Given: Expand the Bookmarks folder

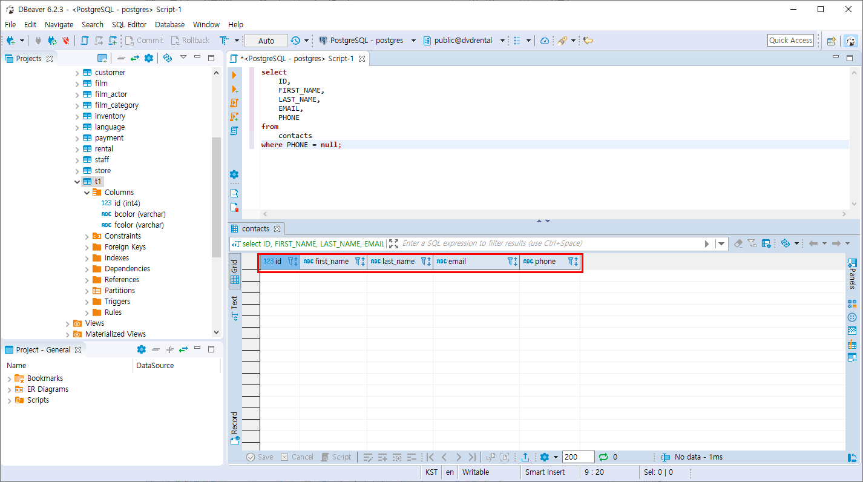Looking at the screenshot, I should tap(10, 378).
